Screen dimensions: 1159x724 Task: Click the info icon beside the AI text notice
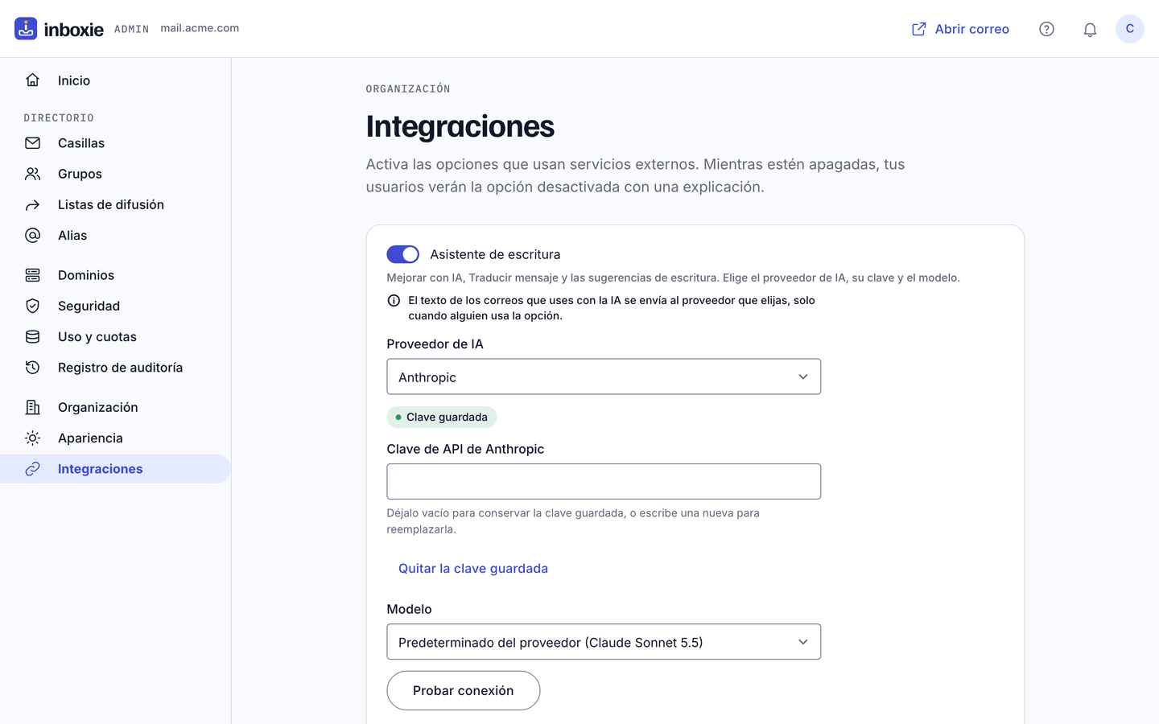point(394,301)
